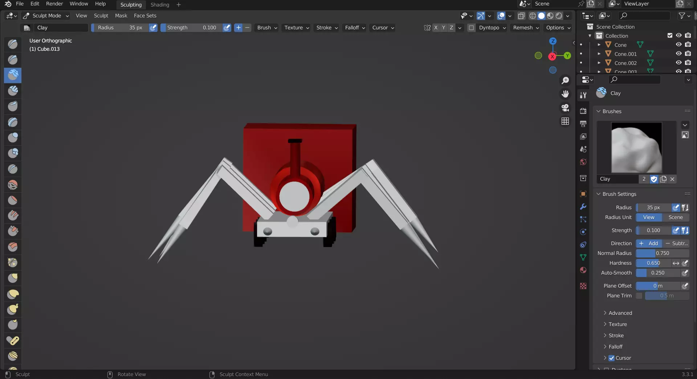Open the Options dropdown
Viewport: 697px width, 379px height.
click(x=558, y=28)
